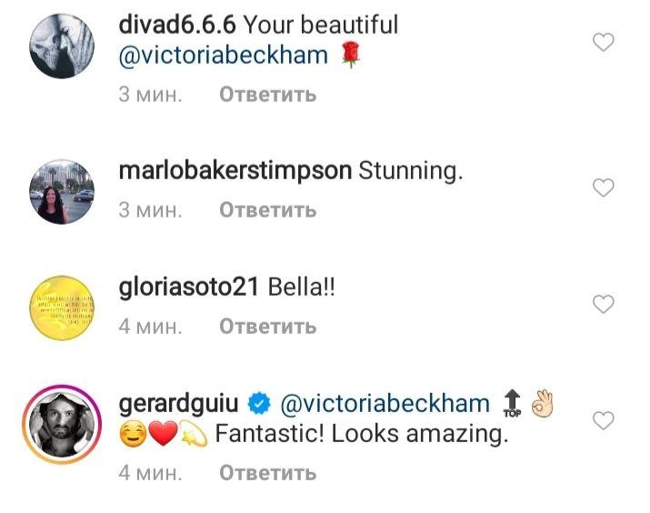Open marlobakerstimpson's profile avatar
This screenshot has height=513, width=650.
(62, 192)
